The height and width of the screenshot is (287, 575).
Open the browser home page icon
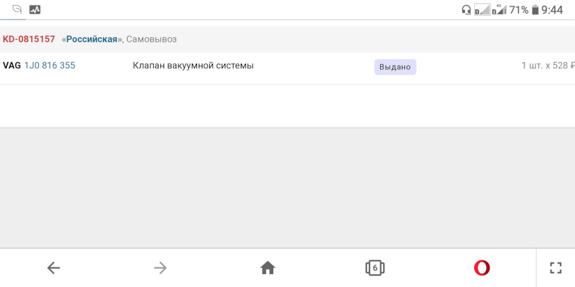(x=268, y=268)
